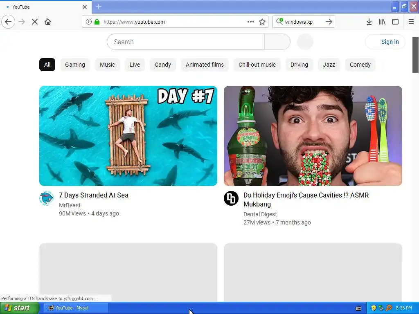
Task: Open the browser home page icon
Action: [48, 22]
